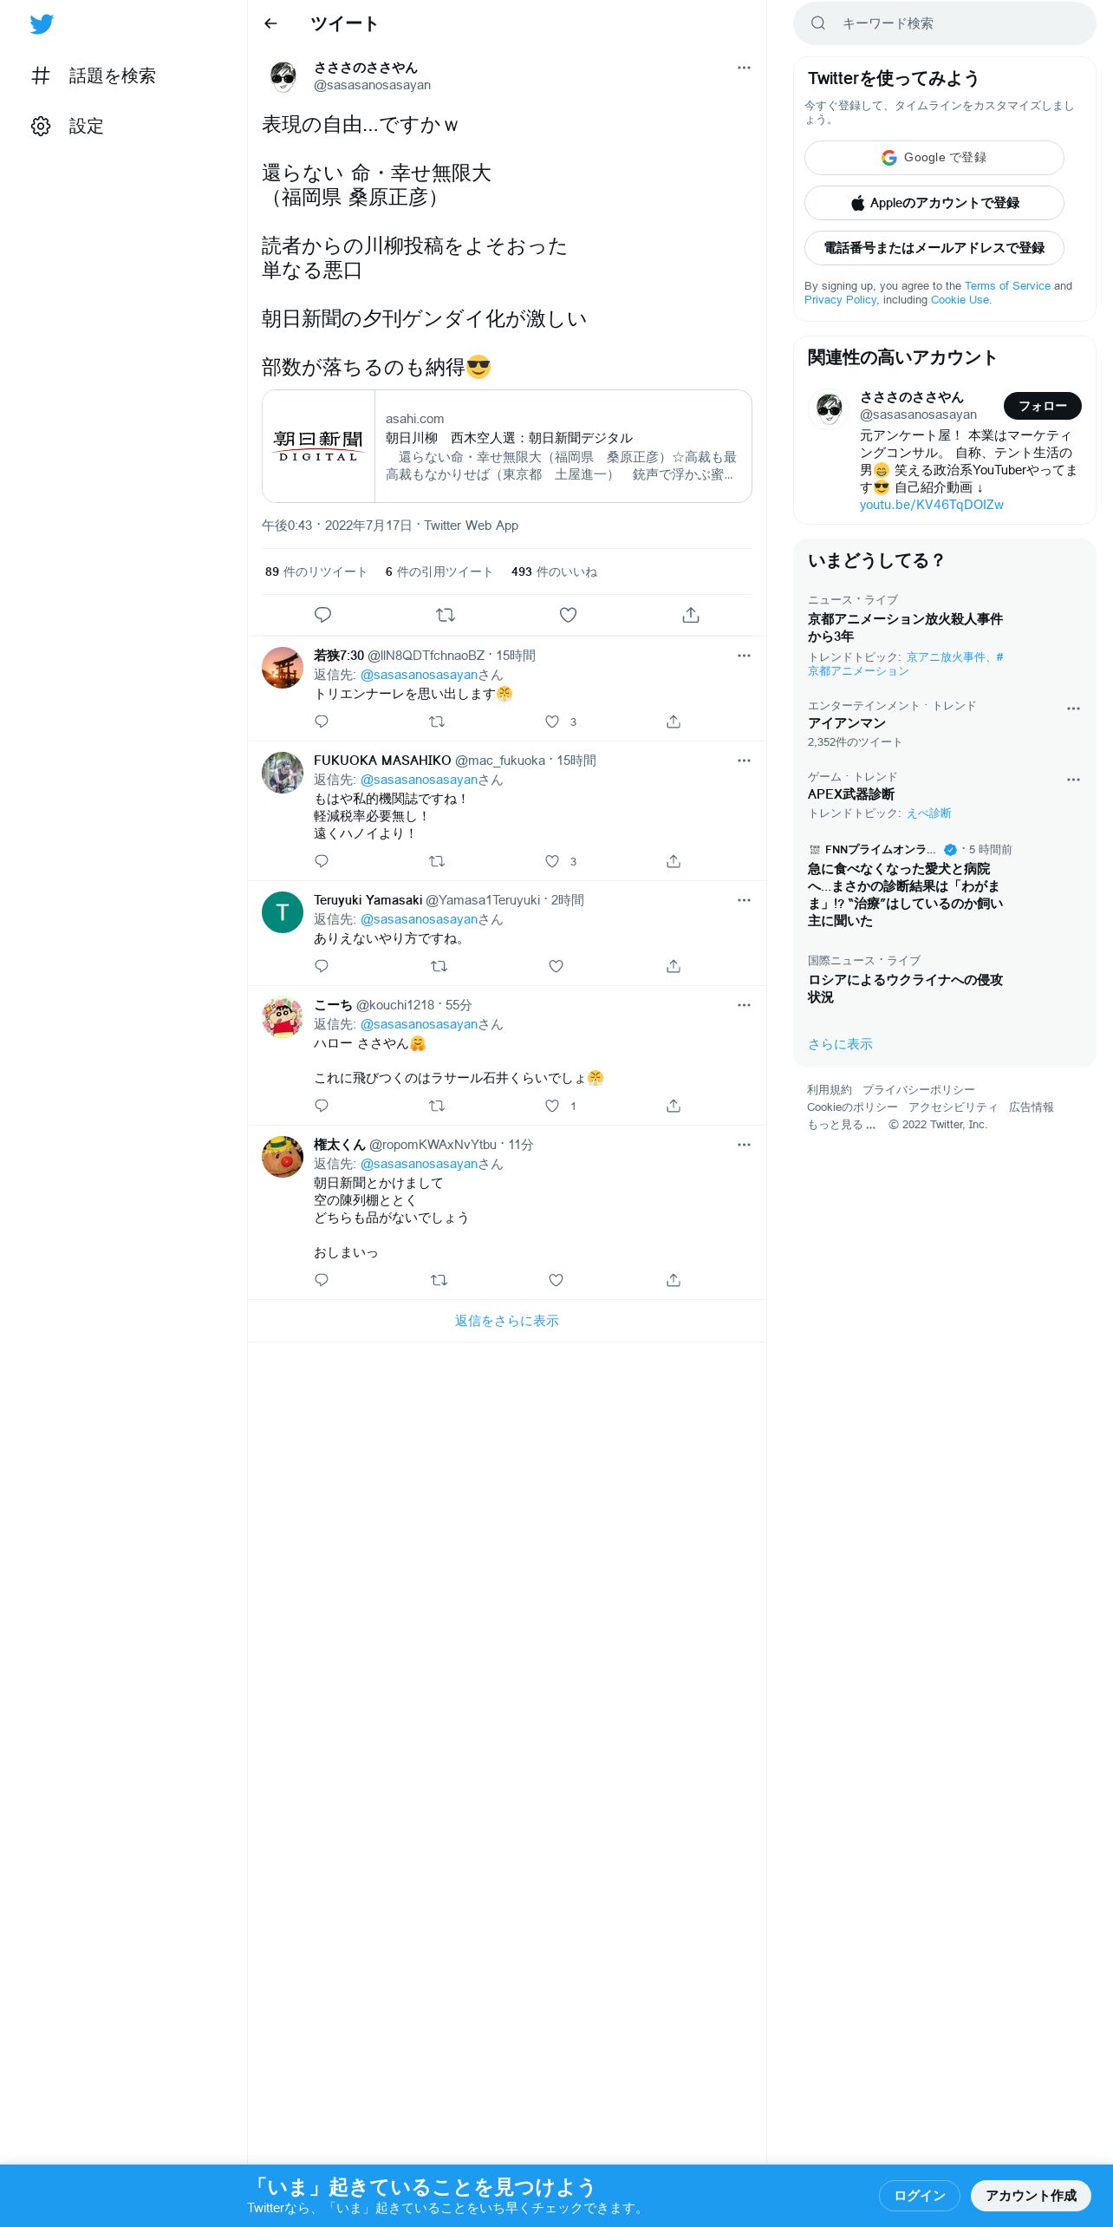
Task: Open 話題を検索 in the sidebar
Action: (94, 76)
